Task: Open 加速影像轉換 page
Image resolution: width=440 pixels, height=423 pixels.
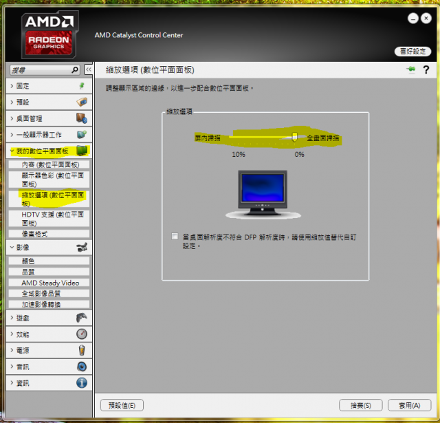Action: coord(49,304)
